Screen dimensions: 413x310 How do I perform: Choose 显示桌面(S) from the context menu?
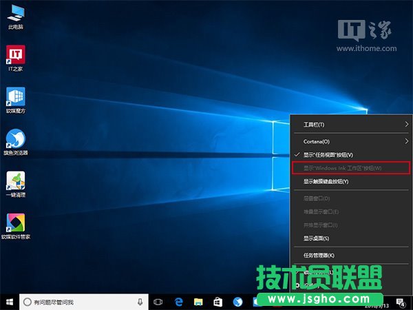(x=351, y=238)
